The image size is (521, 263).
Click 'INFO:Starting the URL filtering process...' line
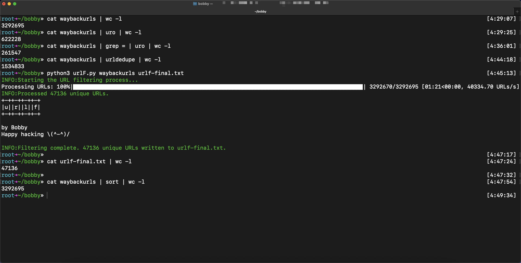[x=70, y=80]
